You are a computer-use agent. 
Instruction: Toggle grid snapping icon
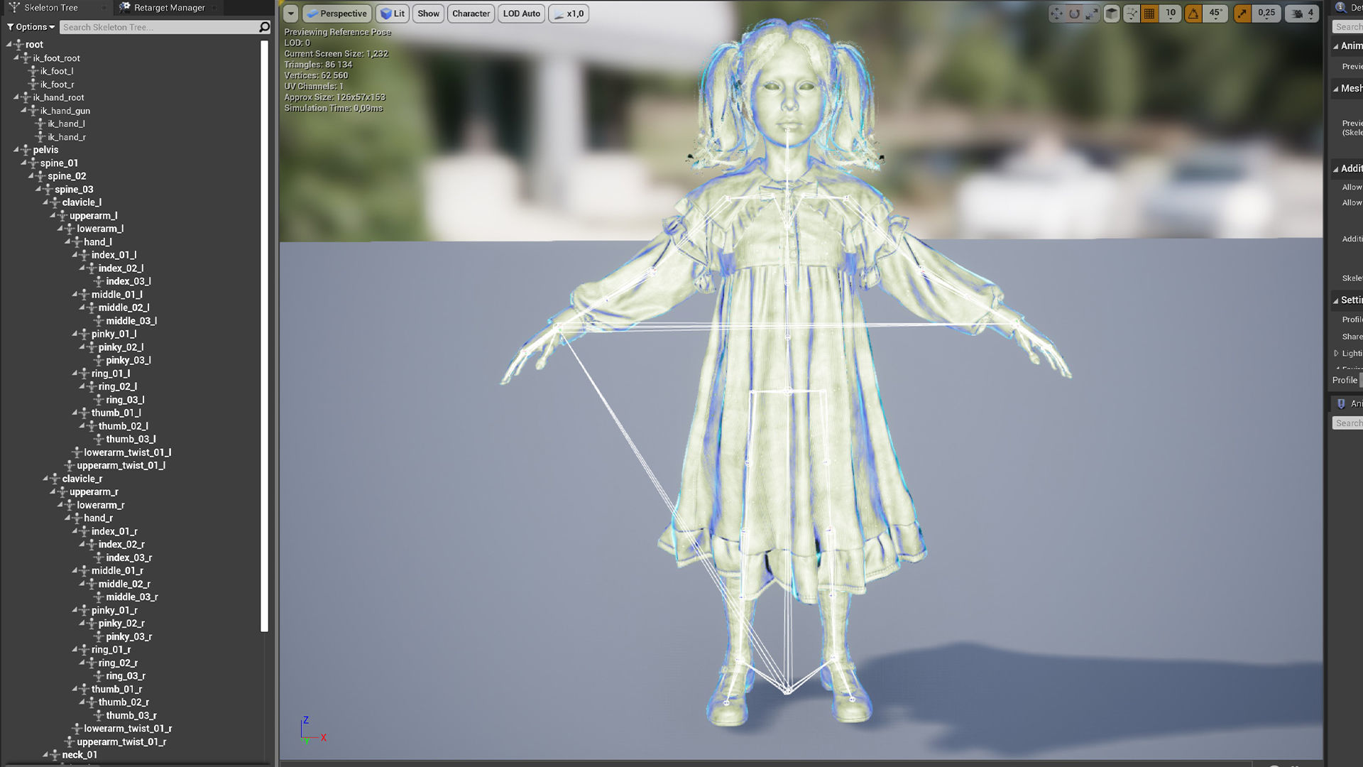1149,13
